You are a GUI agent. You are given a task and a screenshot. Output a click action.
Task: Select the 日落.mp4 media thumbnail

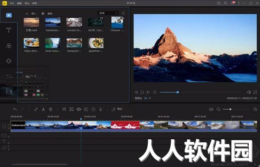pyautogui.click(x=31, y=22)
